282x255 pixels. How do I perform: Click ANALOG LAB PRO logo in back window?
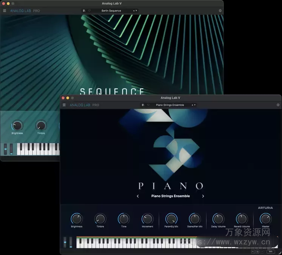(x=25, y=11)
